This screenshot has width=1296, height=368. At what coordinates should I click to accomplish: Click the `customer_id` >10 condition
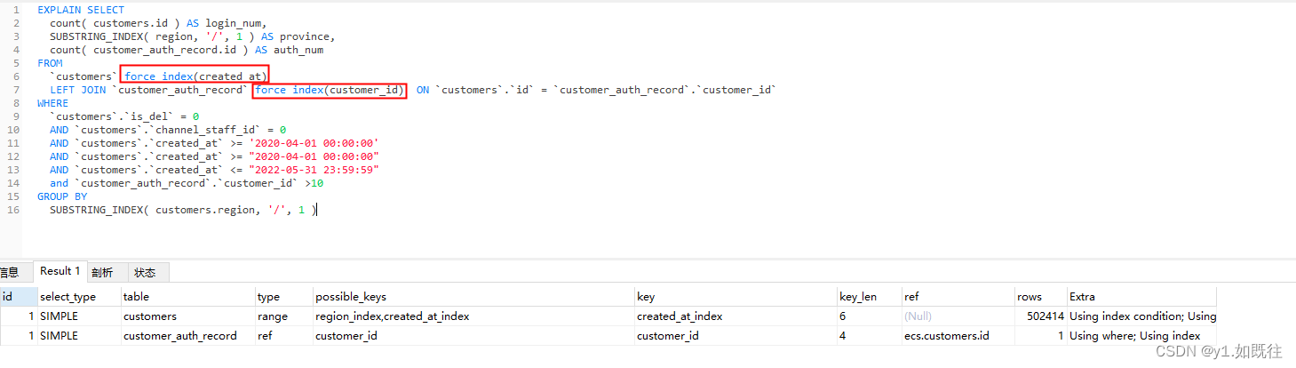click(199, 183)
